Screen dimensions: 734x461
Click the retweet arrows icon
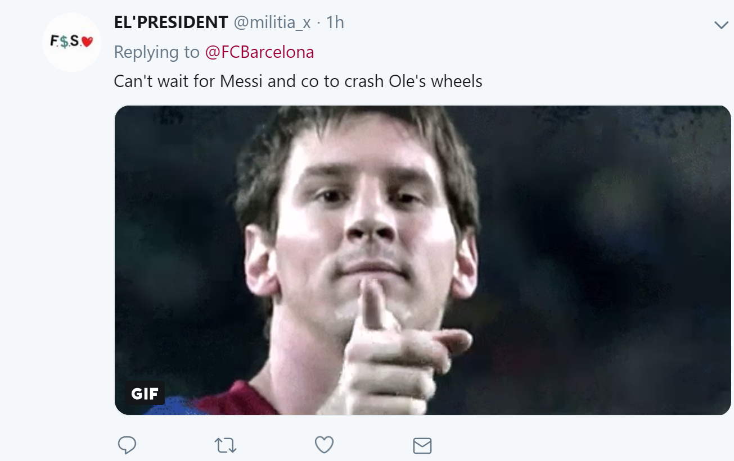point(226,444)
